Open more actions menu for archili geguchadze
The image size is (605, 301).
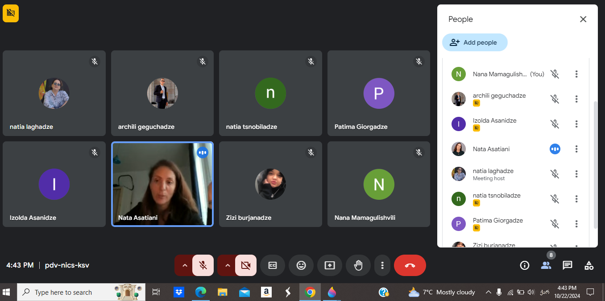[576, 99]
